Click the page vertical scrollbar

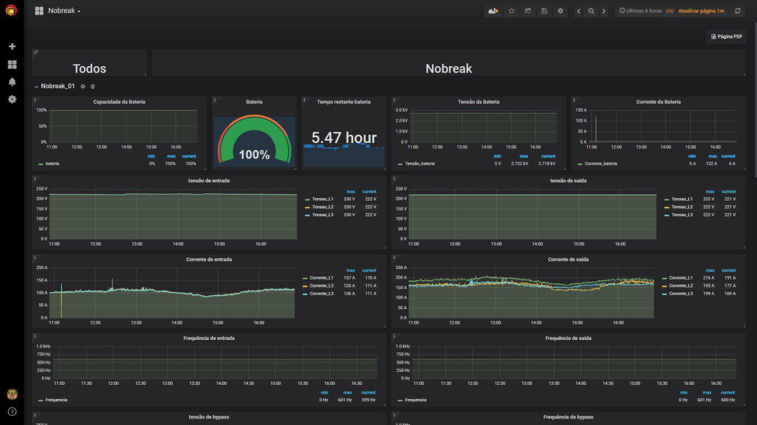tap(755, 100)
